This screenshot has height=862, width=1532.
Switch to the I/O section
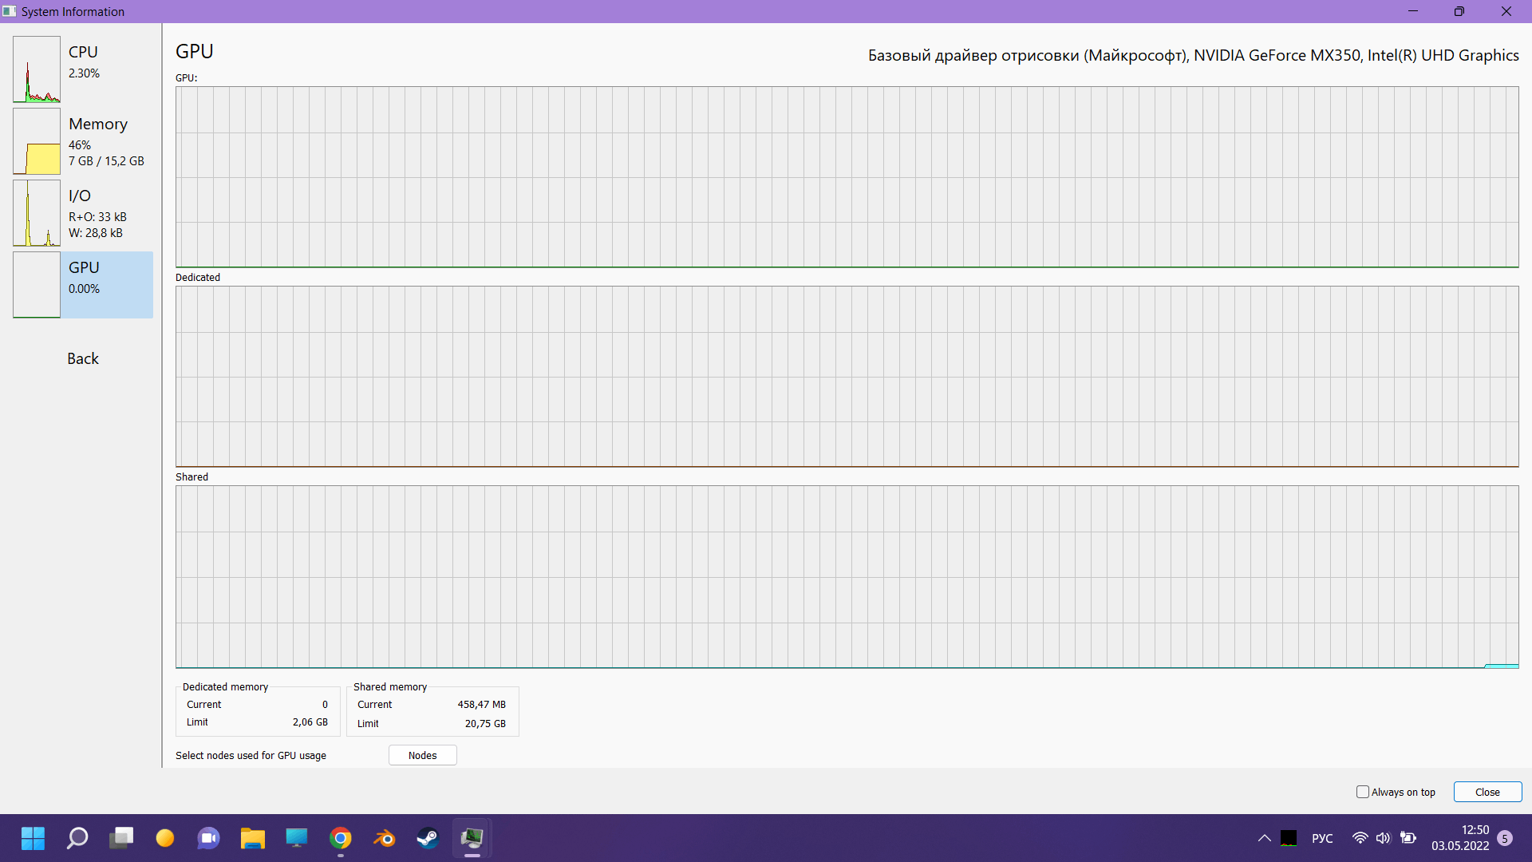point(80,196)
